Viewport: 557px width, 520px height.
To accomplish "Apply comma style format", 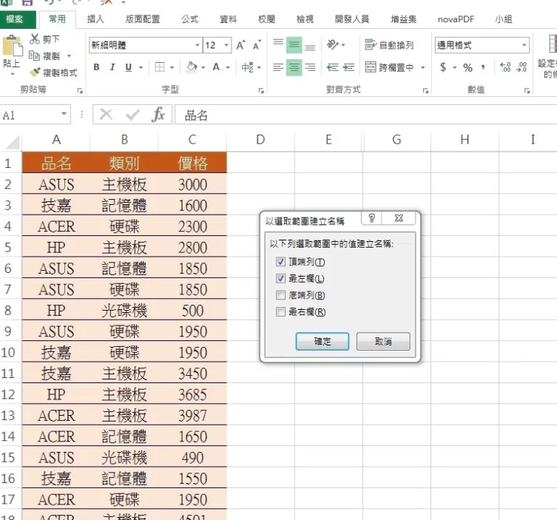I will click(483, 67).
